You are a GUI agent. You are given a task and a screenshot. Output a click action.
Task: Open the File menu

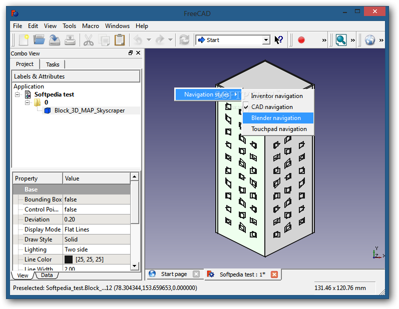18,26
